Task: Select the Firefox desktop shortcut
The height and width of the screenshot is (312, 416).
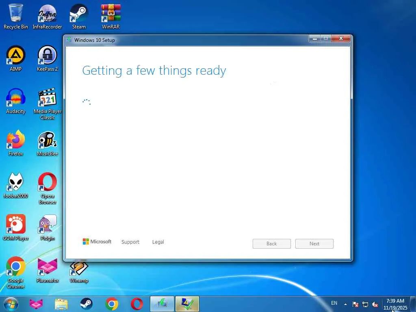Action: click(16, 143)
